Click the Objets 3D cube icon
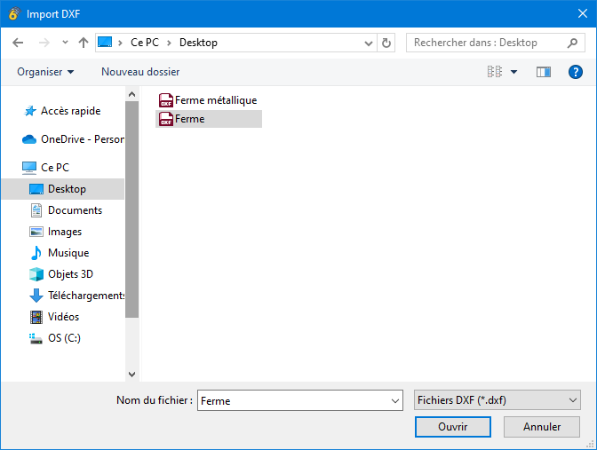 (x=36, y=274)
